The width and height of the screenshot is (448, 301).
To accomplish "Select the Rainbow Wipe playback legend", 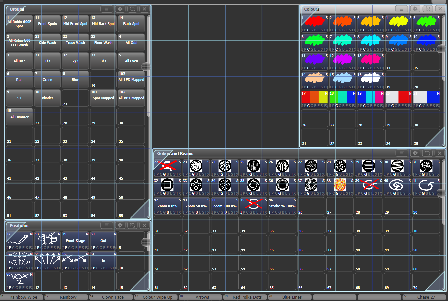I will [23, 297].
